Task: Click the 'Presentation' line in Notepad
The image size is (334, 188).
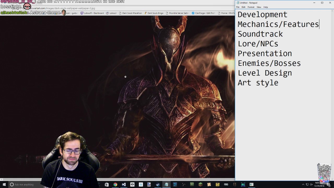Action: (265, 53)
